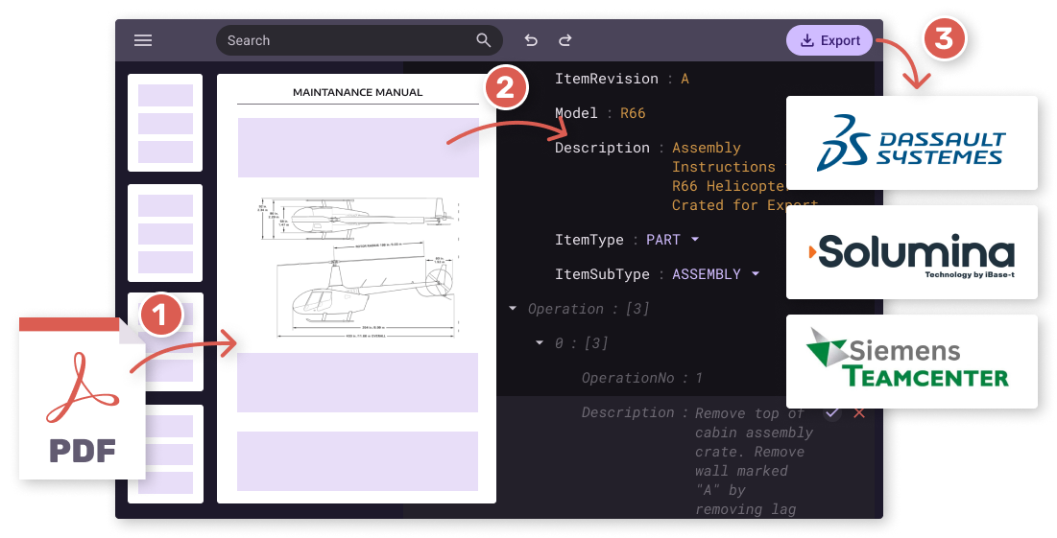Click the Export button
This screenshot has height=538, width=1057.
(829, 40)
